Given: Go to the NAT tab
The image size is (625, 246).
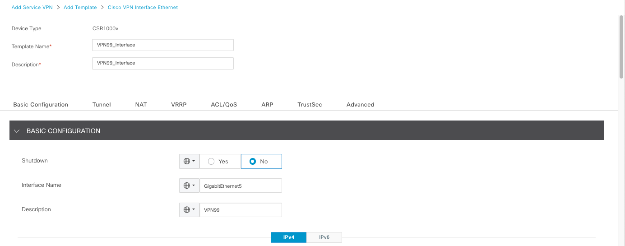Looking at the screenshot, I should [x=141, y=104].
